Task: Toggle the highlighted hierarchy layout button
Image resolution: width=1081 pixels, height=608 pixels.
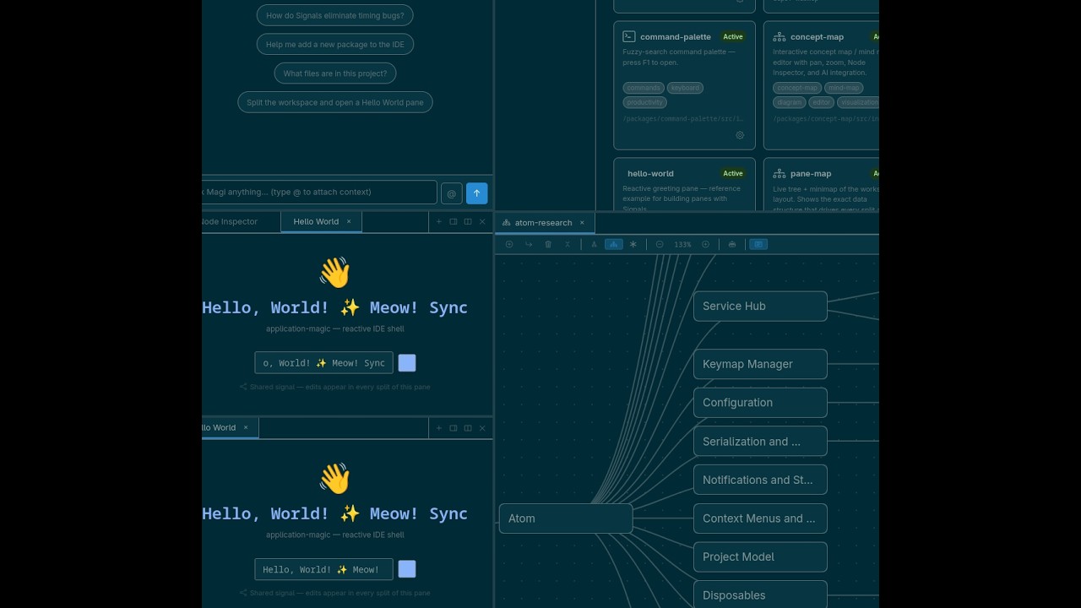Action: click(x=614, y=244)
